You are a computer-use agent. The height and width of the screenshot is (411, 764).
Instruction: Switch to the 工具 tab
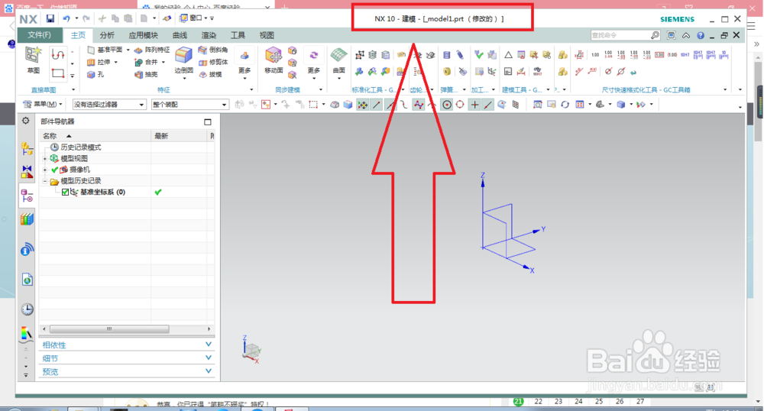[x=238, y=35]
